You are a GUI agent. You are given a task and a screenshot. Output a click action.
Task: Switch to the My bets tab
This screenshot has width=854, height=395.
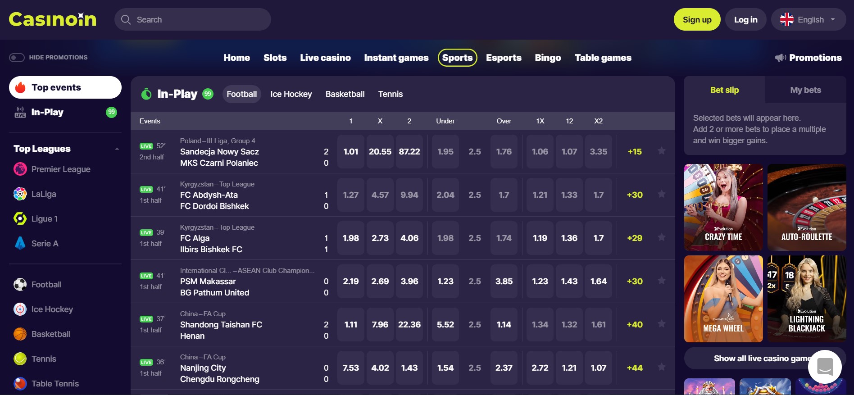pos(806,90)
